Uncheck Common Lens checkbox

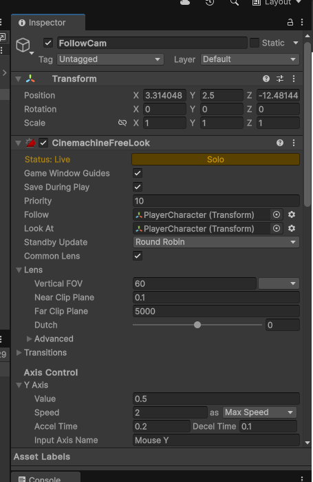coord(138,256)
